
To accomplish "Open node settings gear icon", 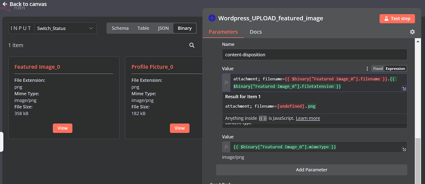I will (412, 32).
